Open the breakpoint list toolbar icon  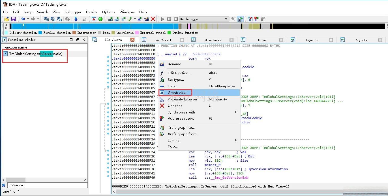point(250,19)
